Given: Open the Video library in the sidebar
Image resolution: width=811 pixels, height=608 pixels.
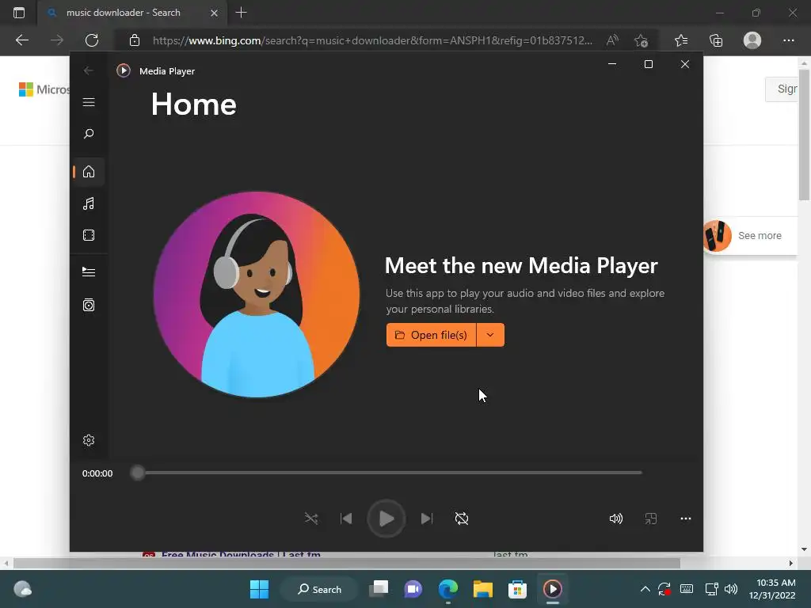Looking at the screenshot, I should 89,235.
